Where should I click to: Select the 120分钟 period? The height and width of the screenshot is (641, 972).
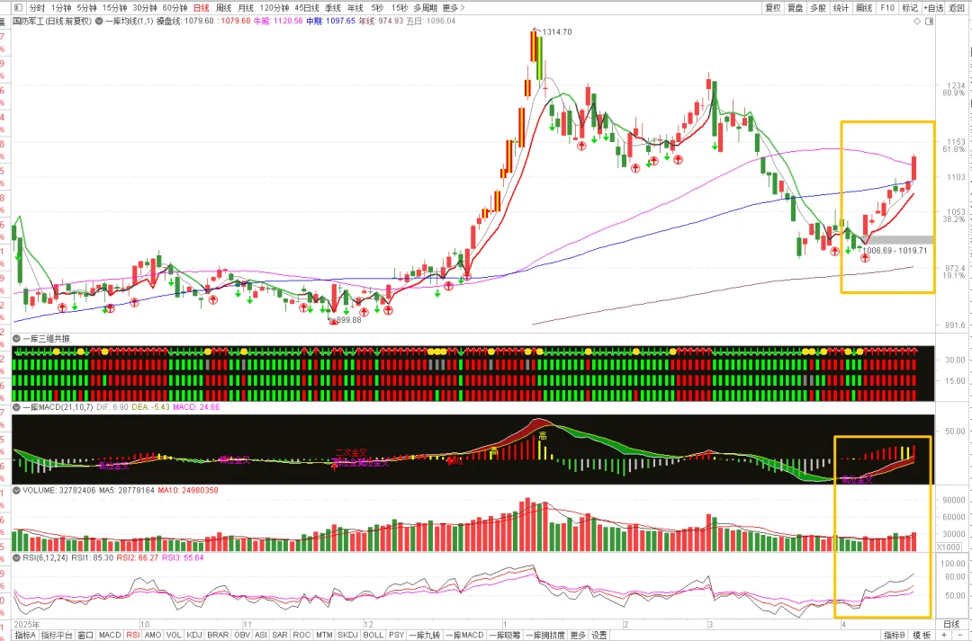click(274, 7)
